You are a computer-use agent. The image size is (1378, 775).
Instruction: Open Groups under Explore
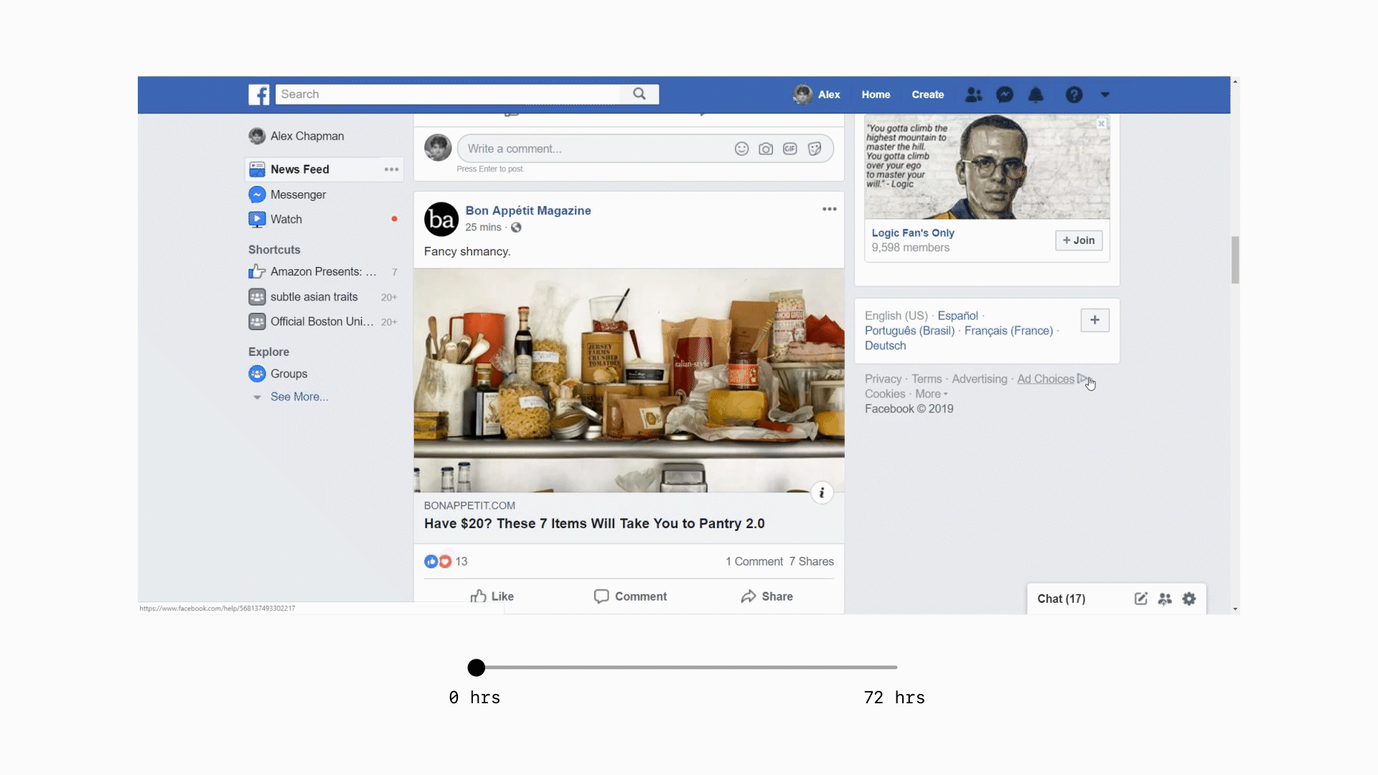click(x=289, y=374)
